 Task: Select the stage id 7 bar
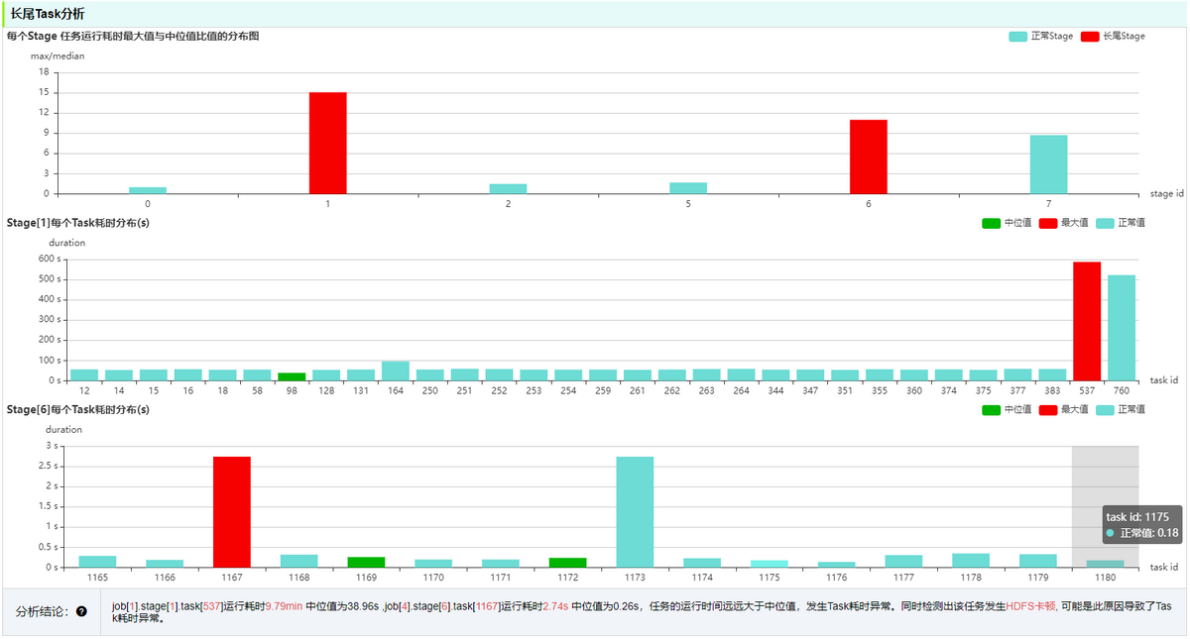point(1049,164)
